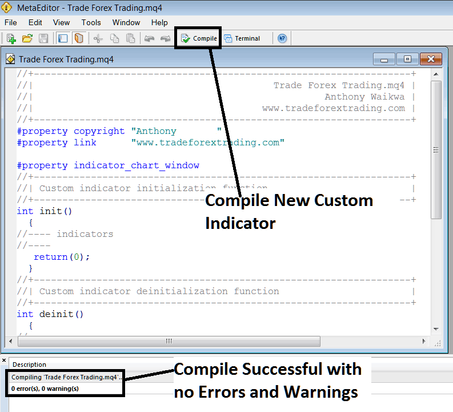Viewport: 453px width, 412px height.
Task: Open the File menu
Action: pyautogui.click(x=10, y=22)
